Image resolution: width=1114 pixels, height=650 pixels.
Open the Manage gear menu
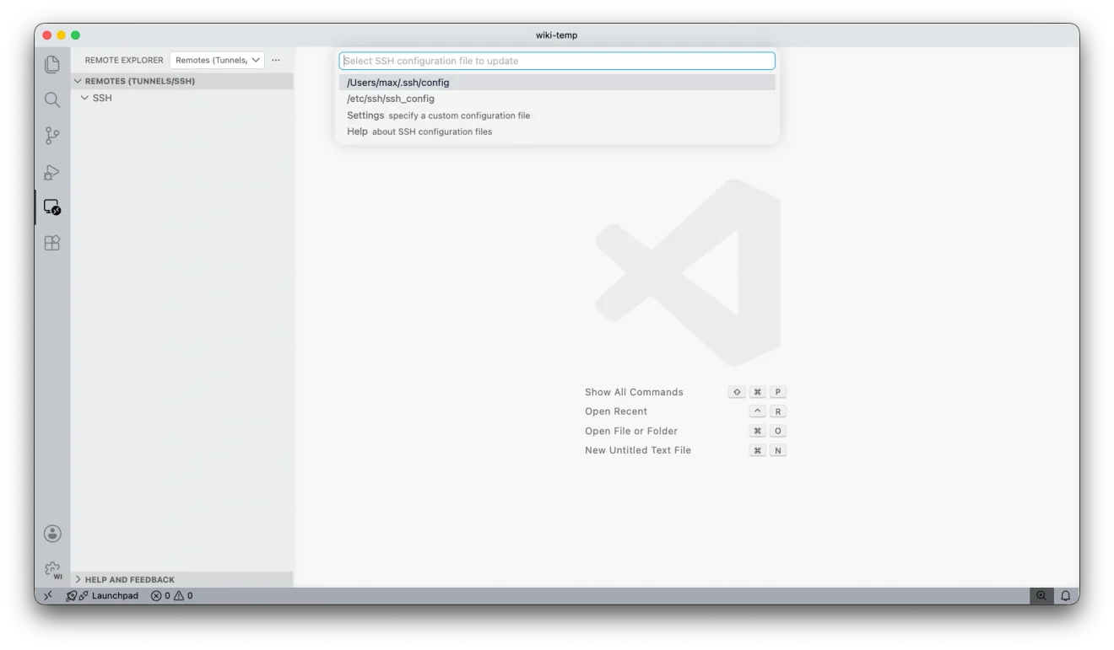click(x=52, y=569)
